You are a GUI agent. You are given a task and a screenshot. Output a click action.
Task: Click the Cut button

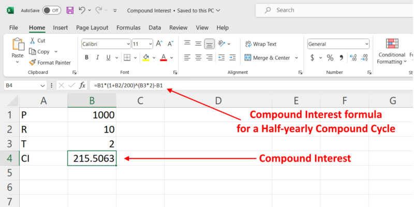(38, 41)
